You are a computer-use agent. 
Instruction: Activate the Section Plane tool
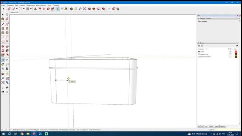(x=7, y=92)
